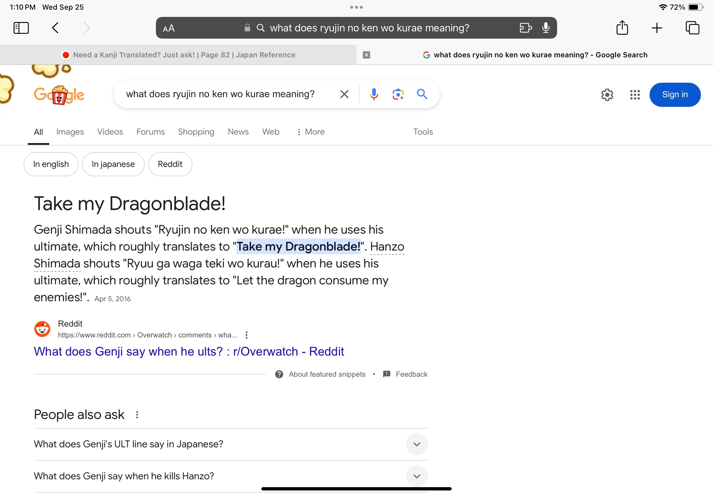The height and width of the screenshot is (495, 713).
Task: Submit search with magnifier button
Action: click(422, 94)
